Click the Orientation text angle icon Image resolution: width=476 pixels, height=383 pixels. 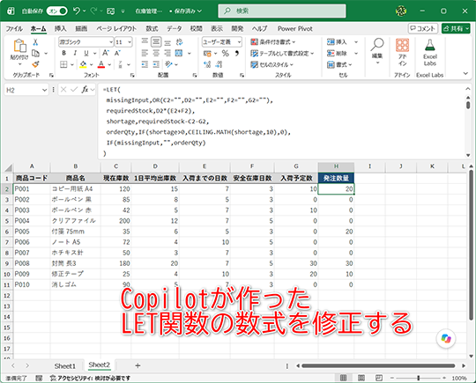coord(168,64)
